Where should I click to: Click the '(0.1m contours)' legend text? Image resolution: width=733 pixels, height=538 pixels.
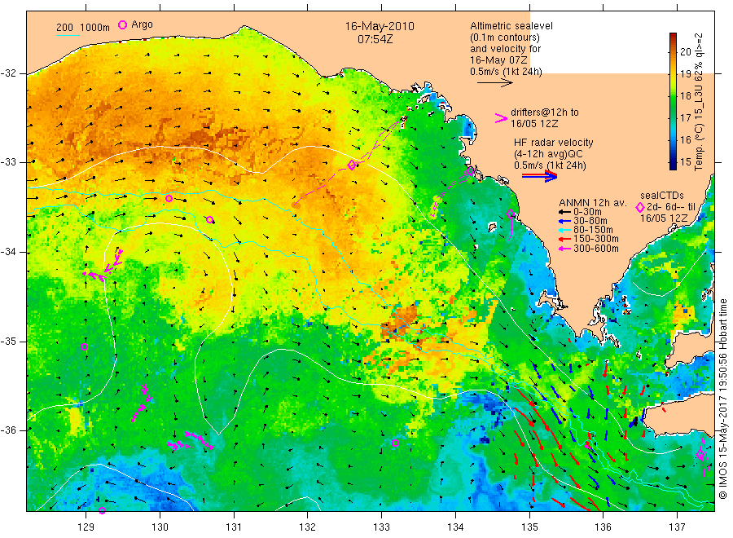click(505, 37)
